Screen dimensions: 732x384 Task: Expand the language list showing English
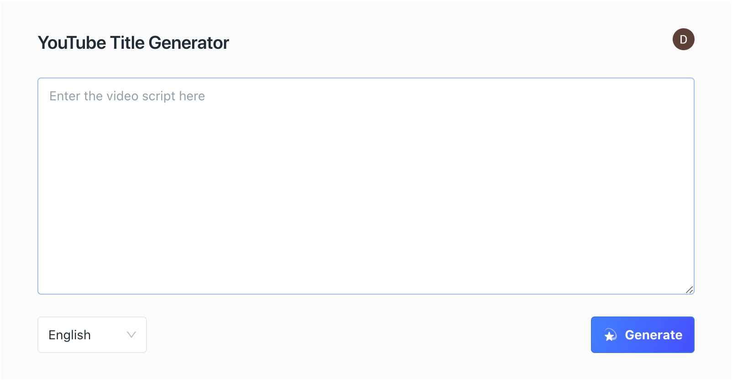pyautogui.click(x=92, y=335)
